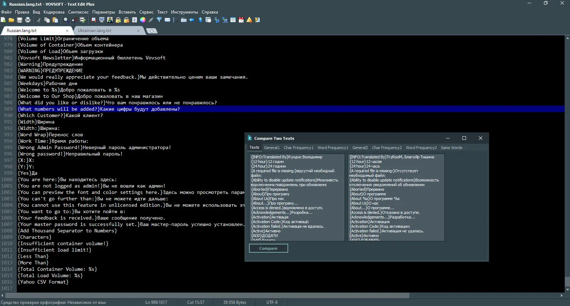The width and height of the screenshot is (570, 306).
Task: Click the spell check icon
Action: click(x=83, y=20)
